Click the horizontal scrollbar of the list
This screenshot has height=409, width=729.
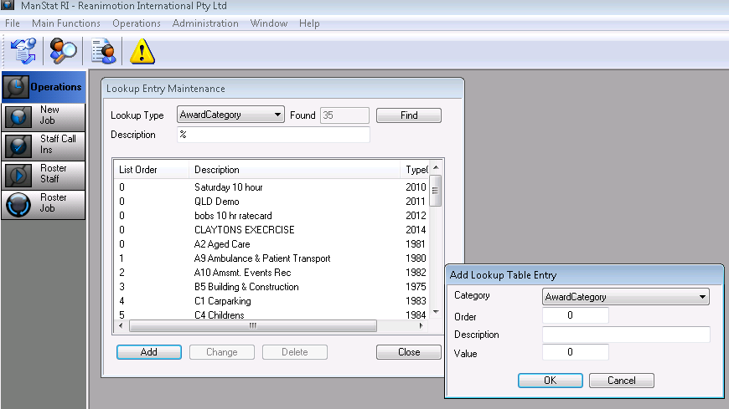pyautogui.click(x=251, y=326)
